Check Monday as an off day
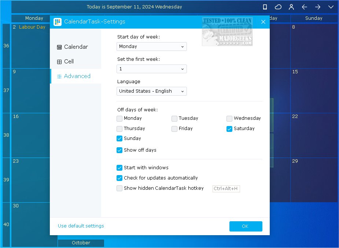This screenshot has width=339, height=248. click(119, 118)
